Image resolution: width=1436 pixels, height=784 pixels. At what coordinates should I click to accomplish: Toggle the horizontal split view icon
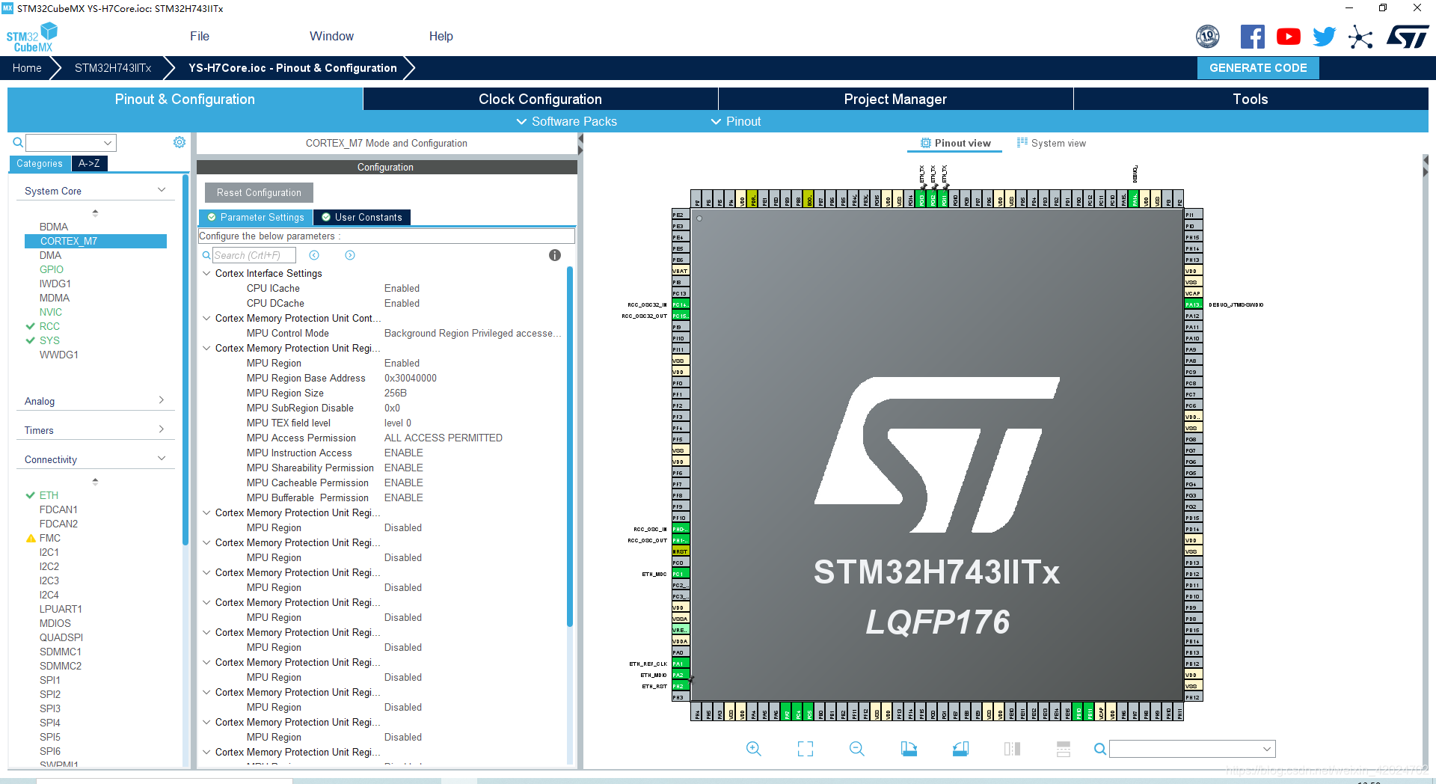[x=1064, y=749]
